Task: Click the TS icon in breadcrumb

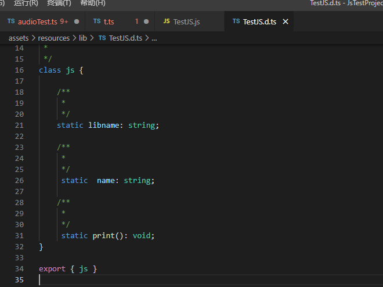Action: pos(102,38)
